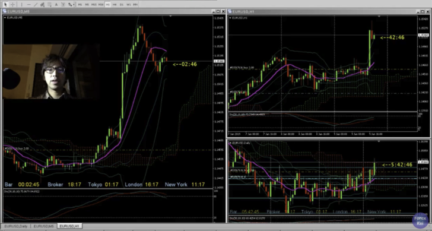
Task: Activate the crosshair tool
Action: coord(12,4)
